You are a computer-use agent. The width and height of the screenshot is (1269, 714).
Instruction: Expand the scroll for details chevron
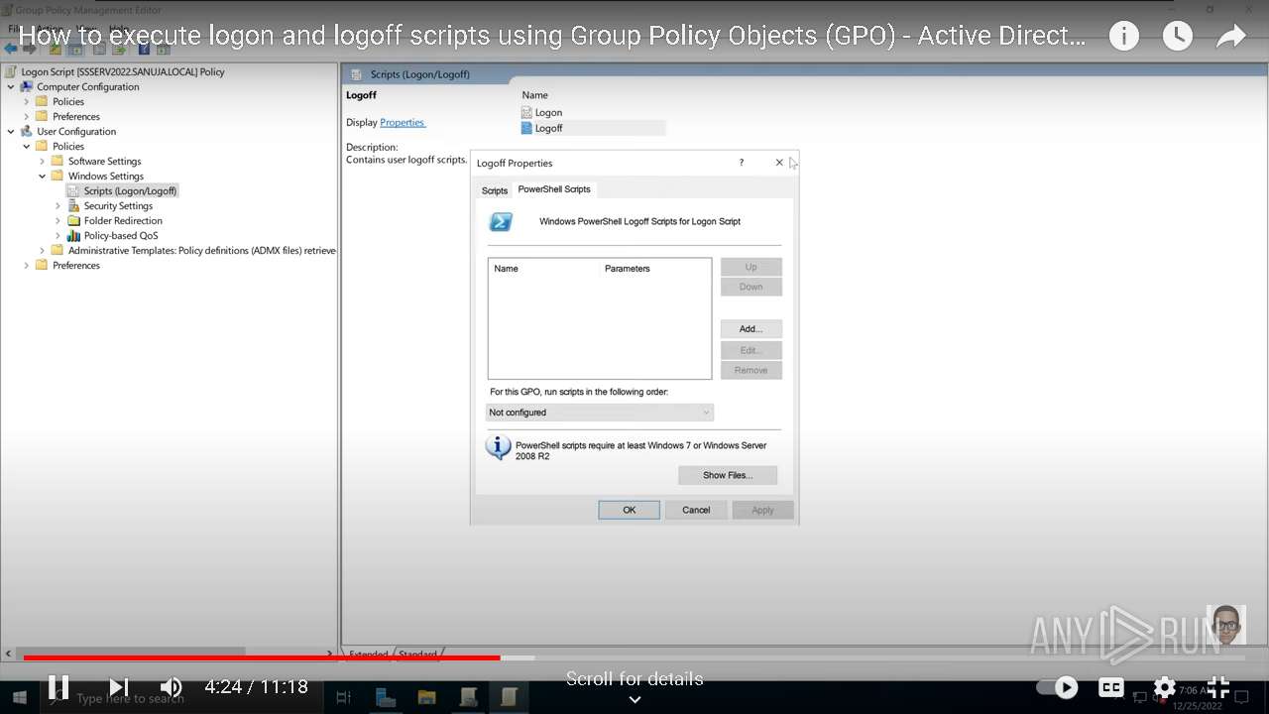click(634, 699)
